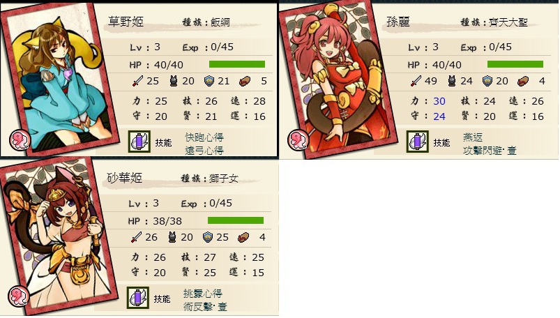Click the pink swirl badge on 孫麗's portrait

298,139
